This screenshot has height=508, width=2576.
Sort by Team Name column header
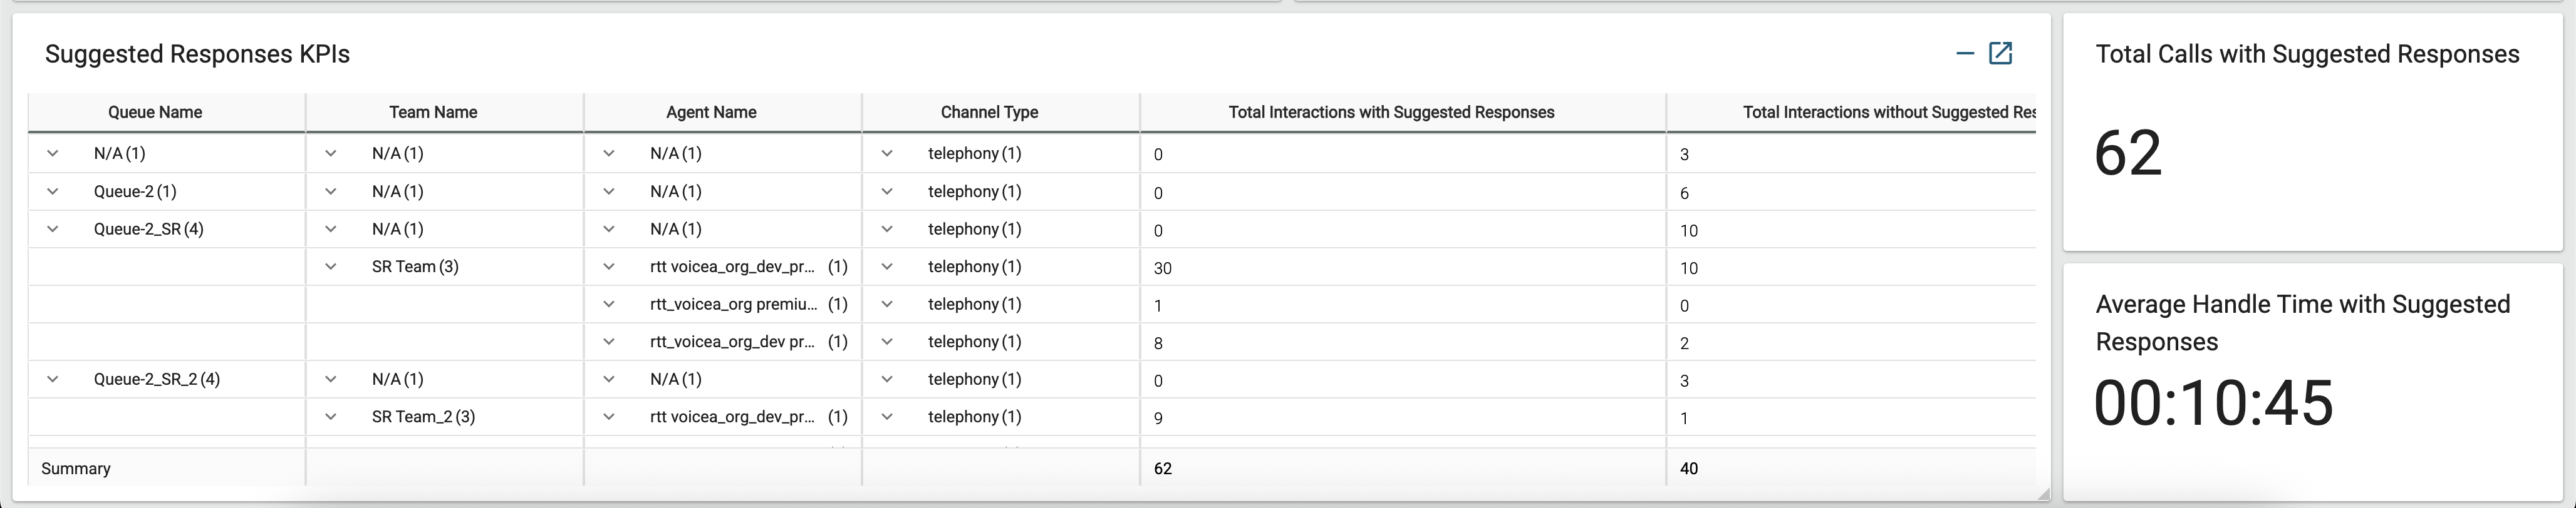click(432, 112)
